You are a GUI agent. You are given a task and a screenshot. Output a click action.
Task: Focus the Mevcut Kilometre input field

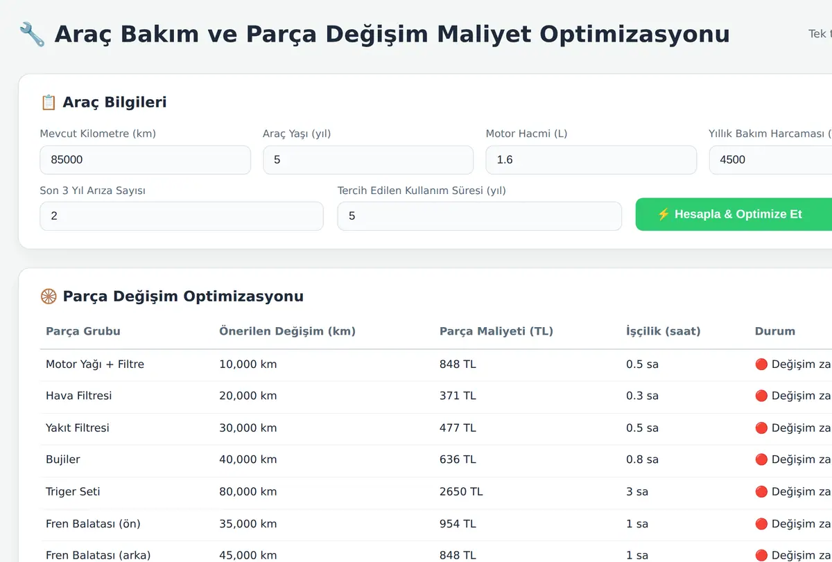tap(145, 160)
